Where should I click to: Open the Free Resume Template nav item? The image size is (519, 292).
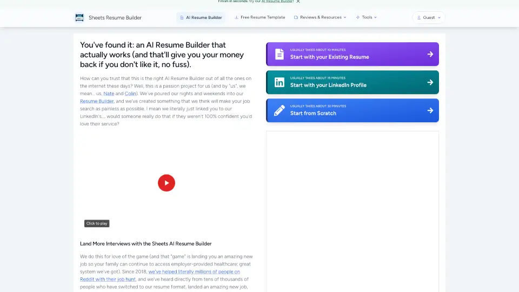point(259,17)
